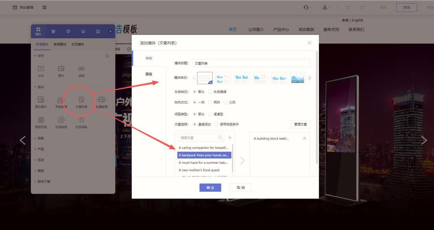Image resolution: width=434 pixels, height=230 pixels.
Task: Add a 文本 text module
Action: pyautogui.click(x=41, y=71)
